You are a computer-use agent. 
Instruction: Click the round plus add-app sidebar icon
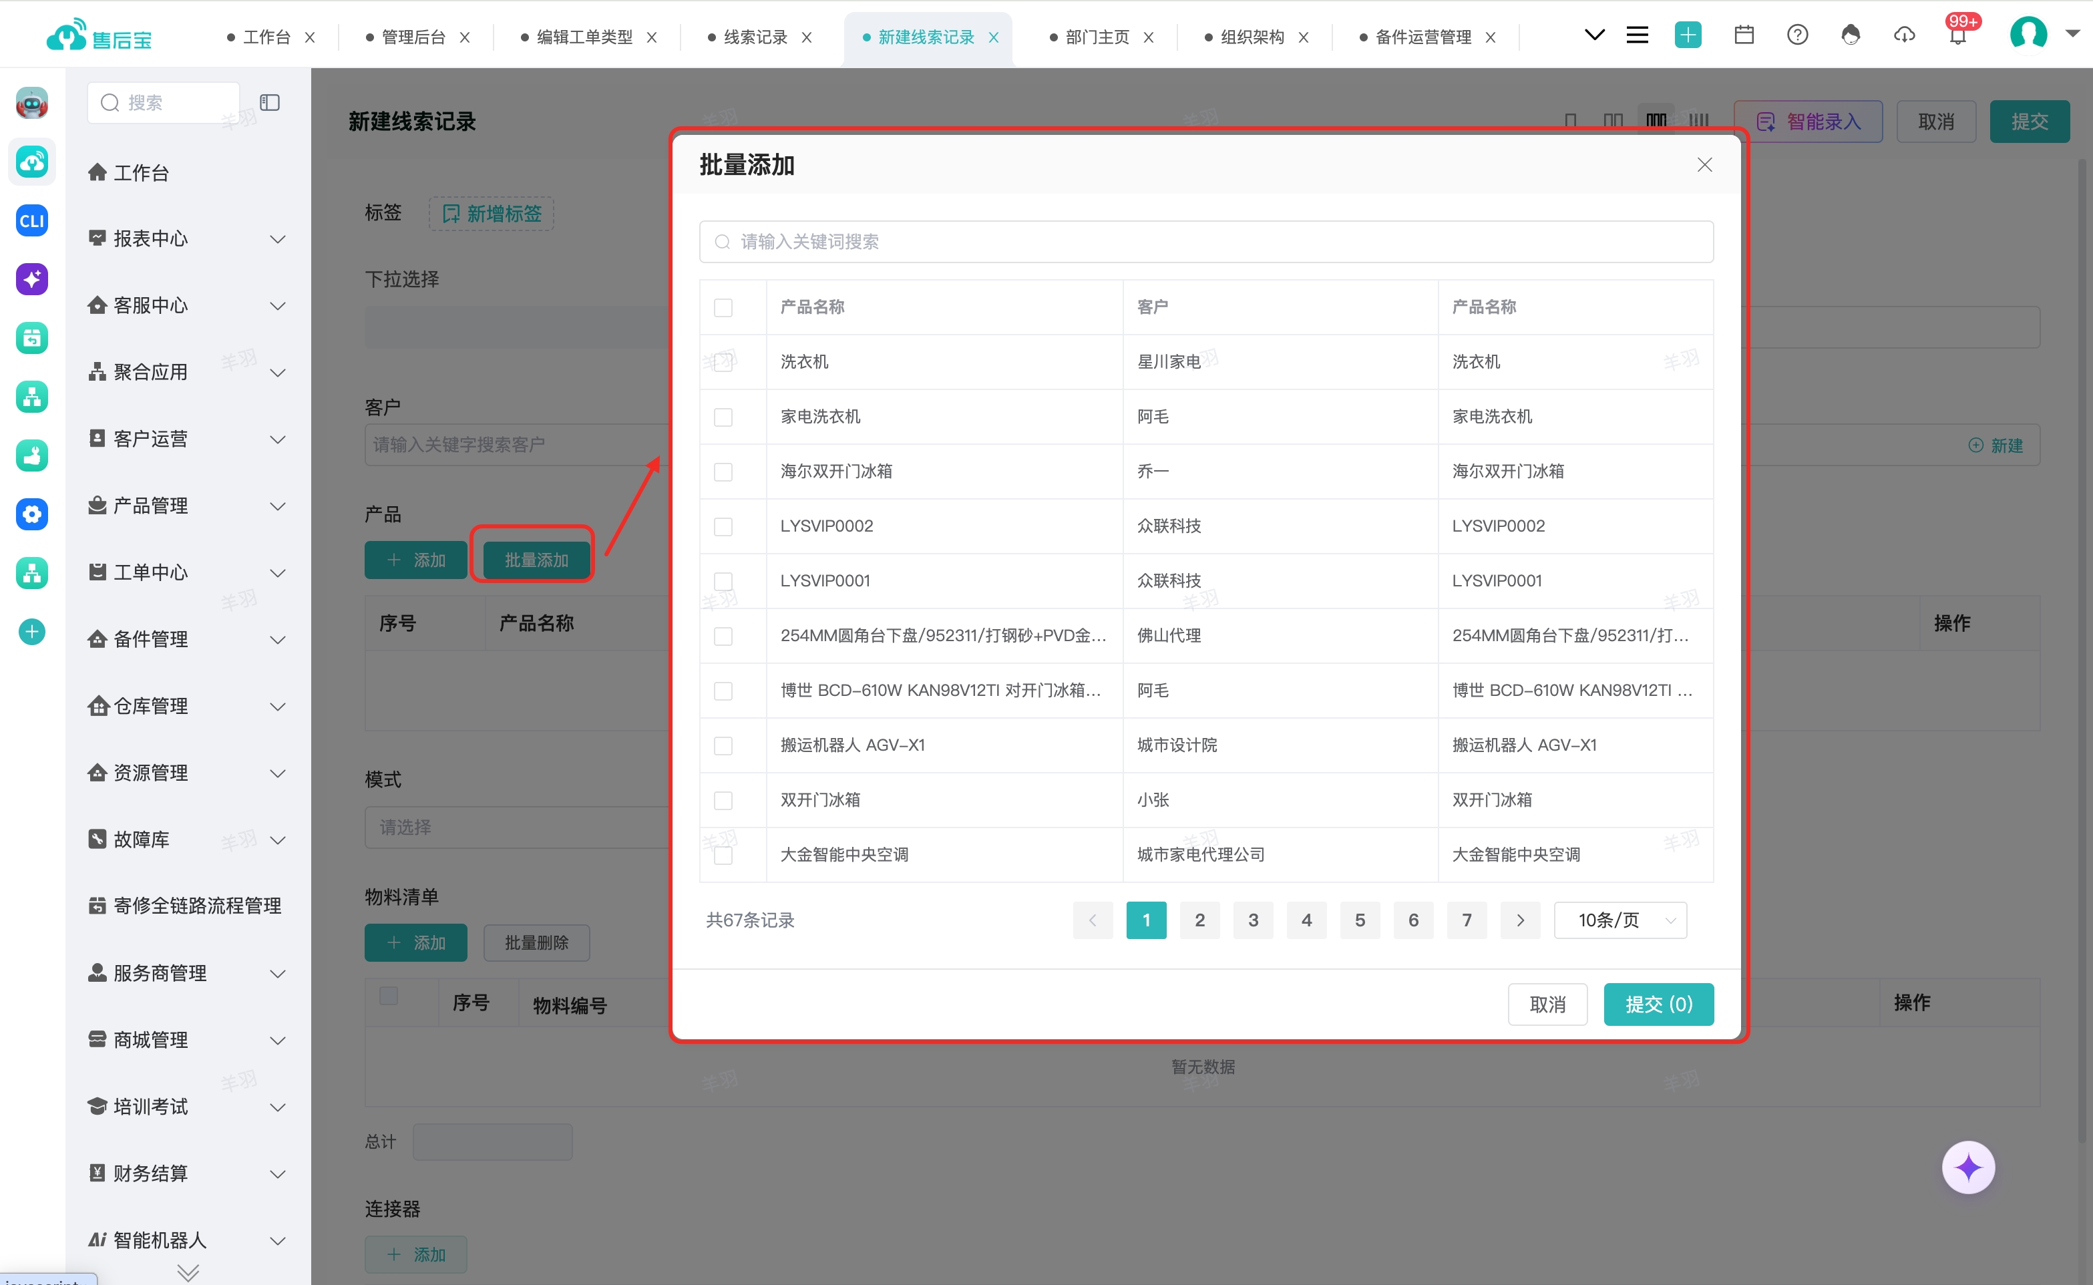click(x=31, y=631)
